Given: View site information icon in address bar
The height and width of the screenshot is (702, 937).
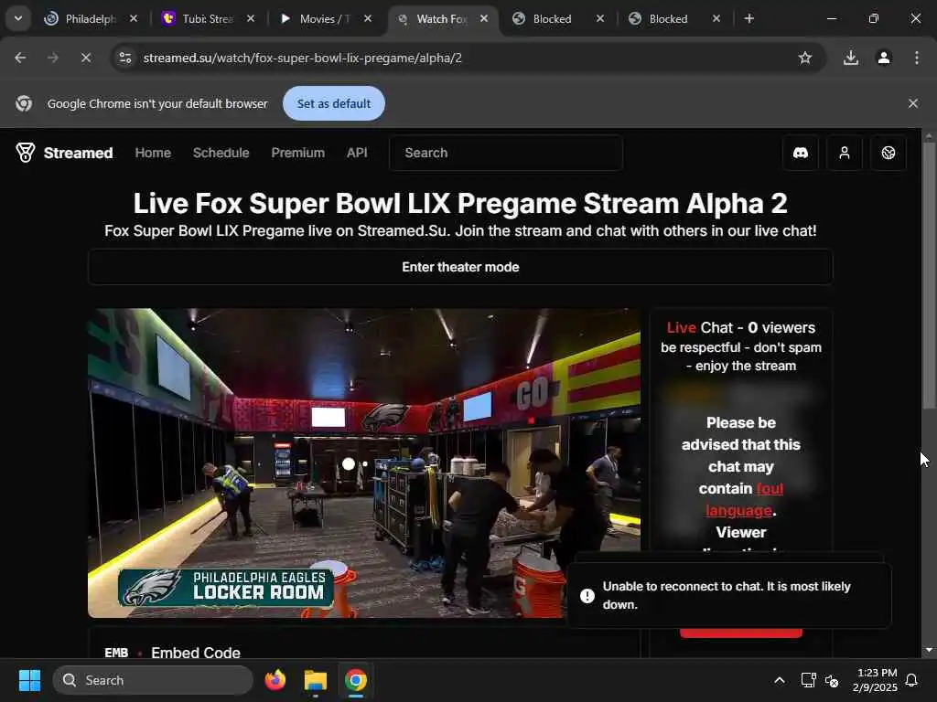Looking at the screenshot, I should tap(124, 58).
